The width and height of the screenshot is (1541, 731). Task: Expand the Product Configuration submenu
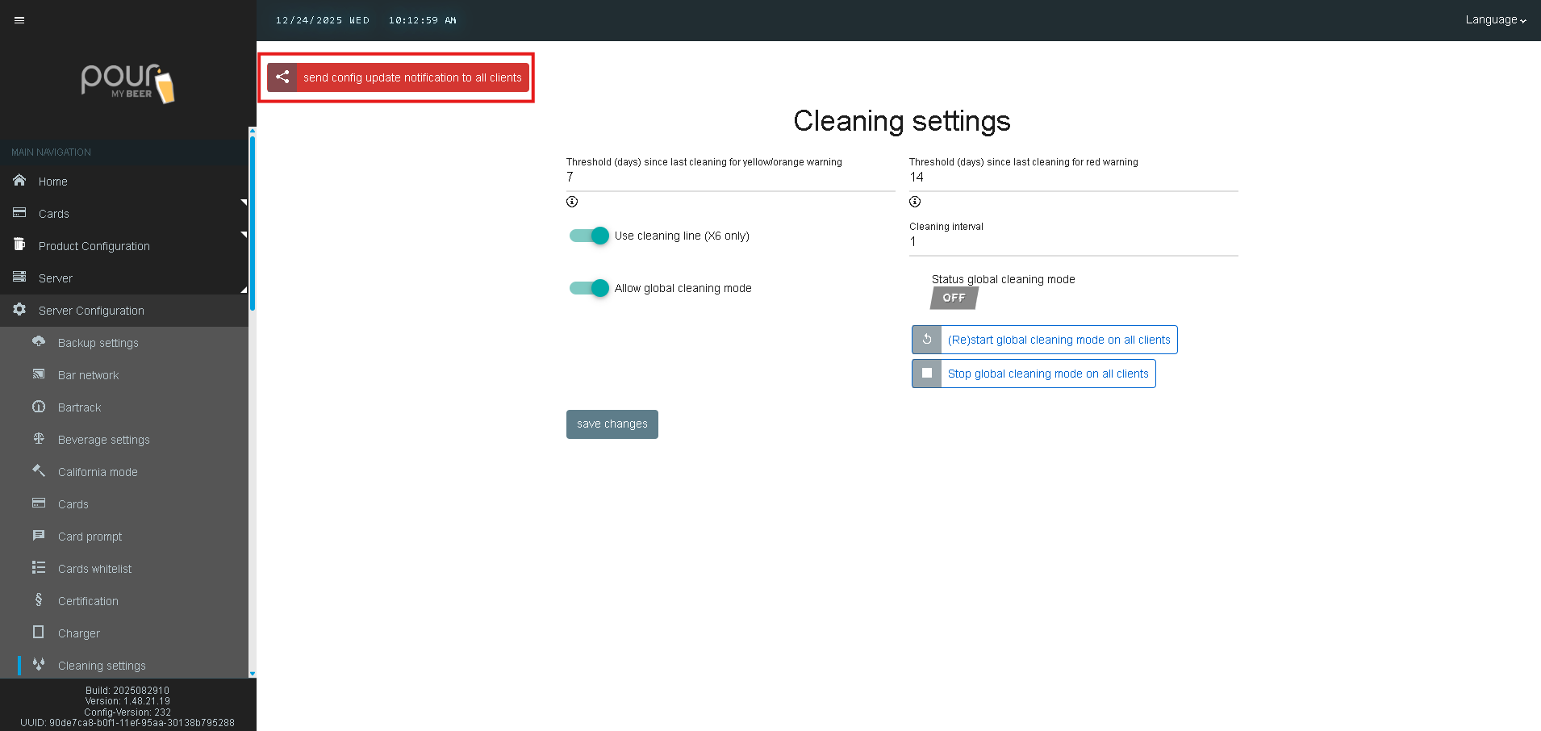(x=94, y=246)
